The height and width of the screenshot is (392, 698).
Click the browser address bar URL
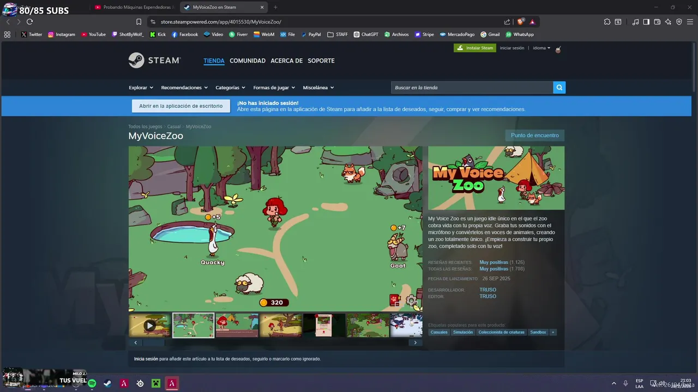(221, 22)
